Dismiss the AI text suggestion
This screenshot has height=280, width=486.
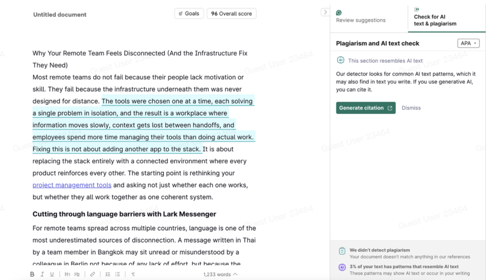point(411,108)
